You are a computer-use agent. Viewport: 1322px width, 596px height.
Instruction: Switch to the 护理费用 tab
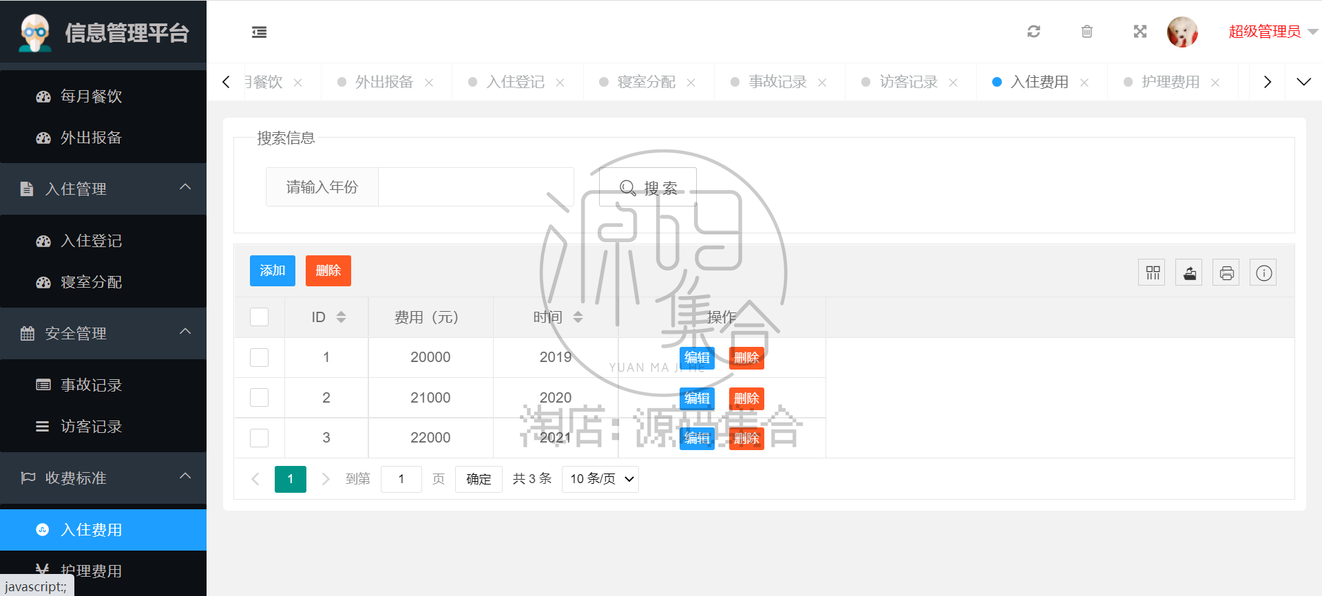pyautogui.click(x=1170, y=82)
